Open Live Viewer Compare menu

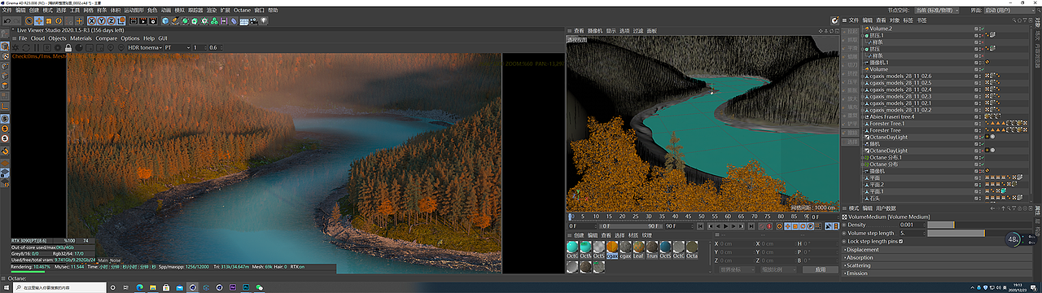[107, 38]
